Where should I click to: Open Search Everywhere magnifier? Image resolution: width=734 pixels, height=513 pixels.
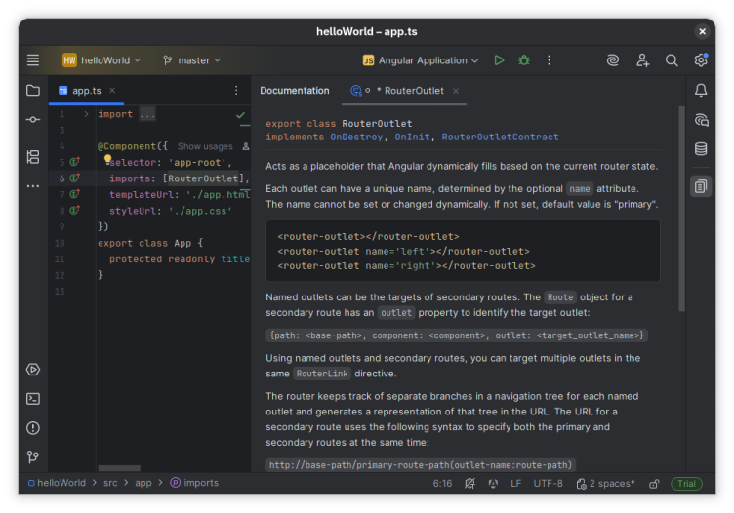pos(672,60)
